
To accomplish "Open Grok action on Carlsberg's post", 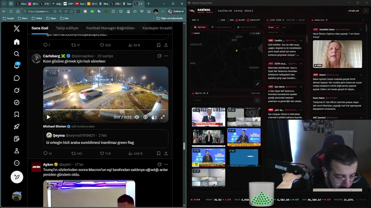I will [x=159, y=56].
